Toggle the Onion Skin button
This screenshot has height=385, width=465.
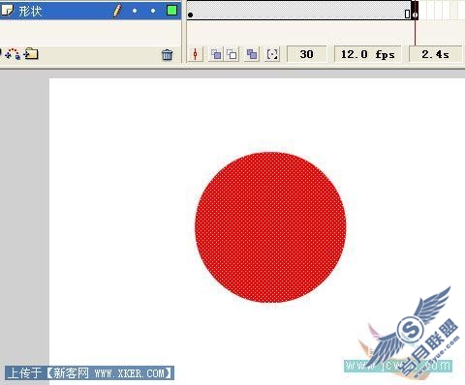pos(216,54)
